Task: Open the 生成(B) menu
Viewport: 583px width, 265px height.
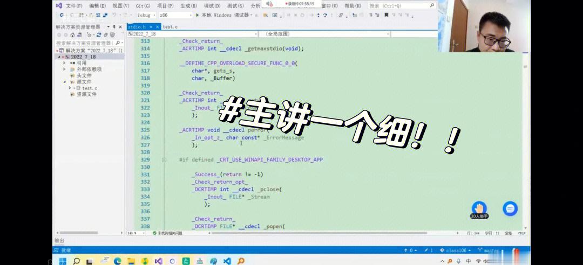Action: 188,5
